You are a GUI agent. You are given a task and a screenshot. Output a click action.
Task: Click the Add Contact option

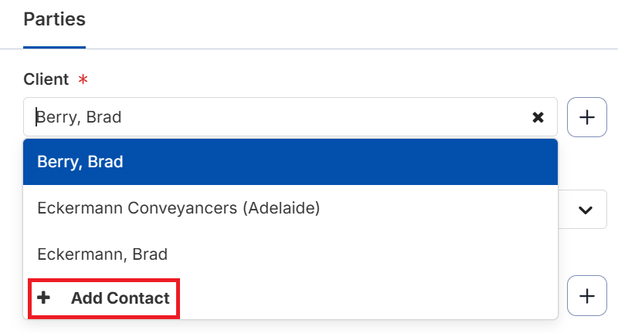pos(120,298)
